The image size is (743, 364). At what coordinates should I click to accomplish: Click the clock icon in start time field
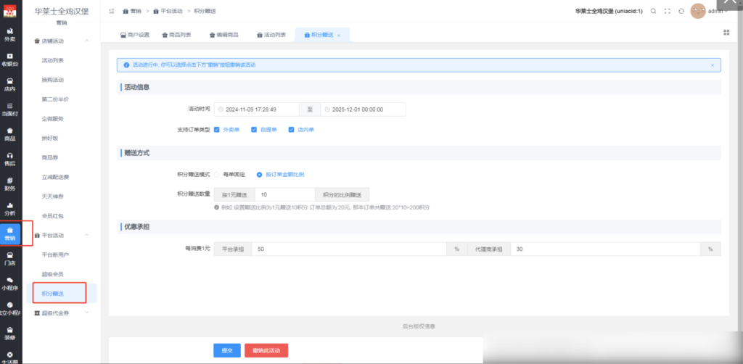pos(221,109)
